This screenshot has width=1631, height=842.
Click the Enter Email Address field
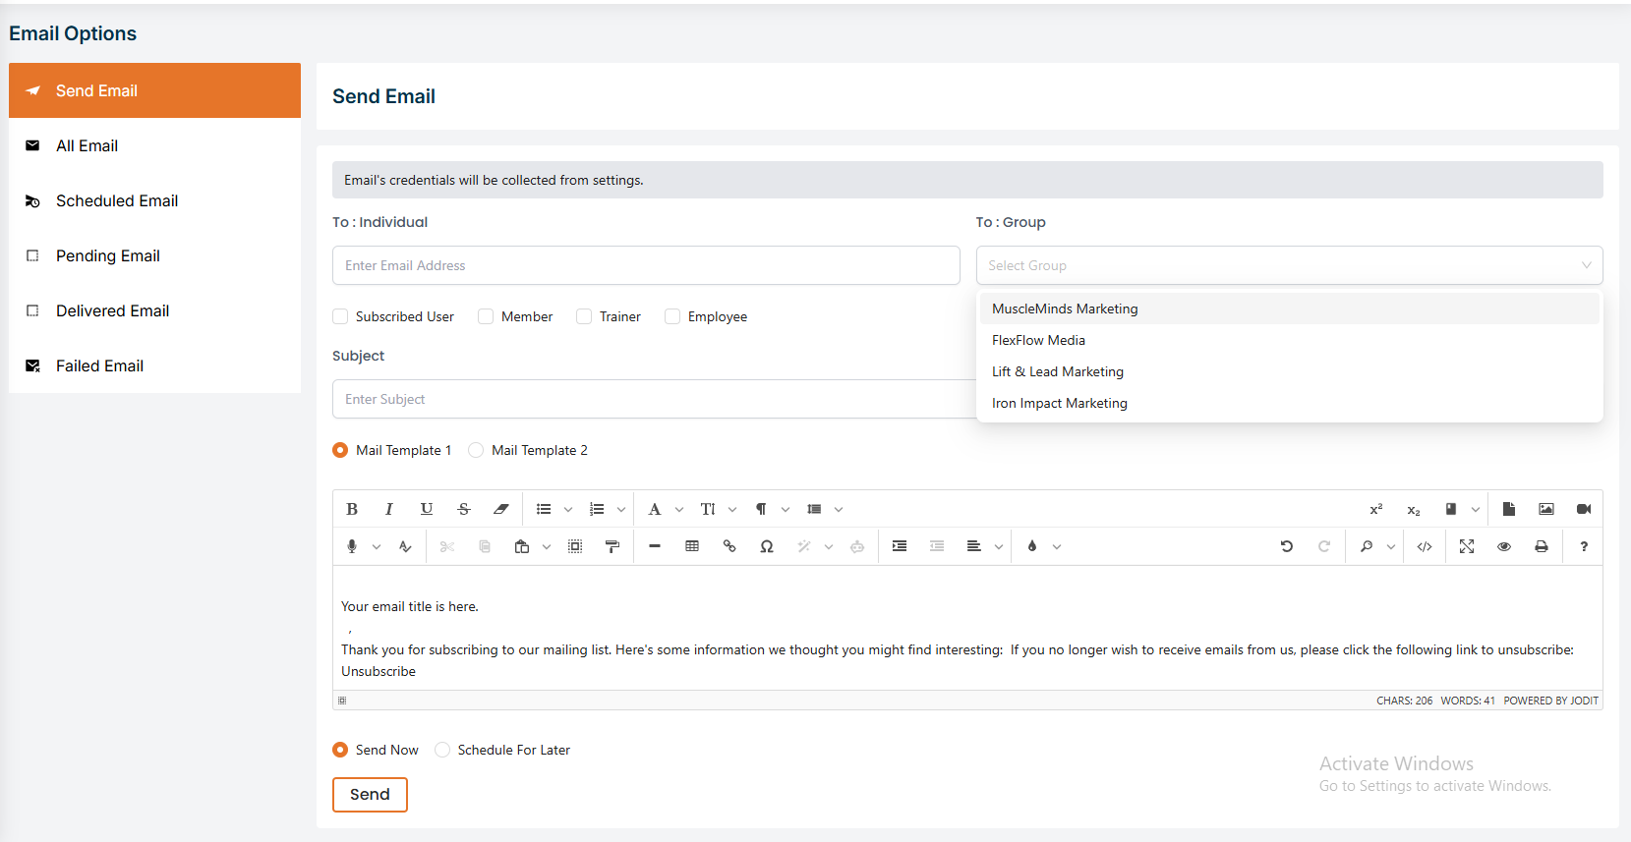[646, 265]
